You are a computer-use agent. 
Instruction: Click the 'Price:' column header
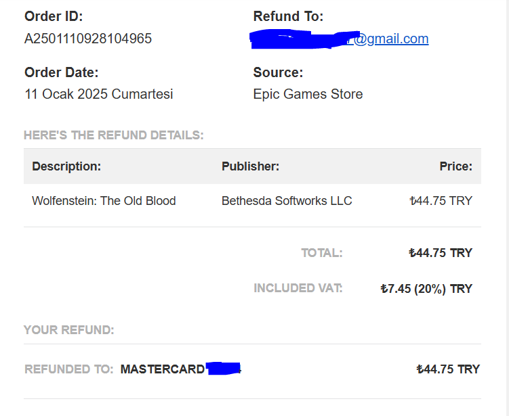(455, 166)
